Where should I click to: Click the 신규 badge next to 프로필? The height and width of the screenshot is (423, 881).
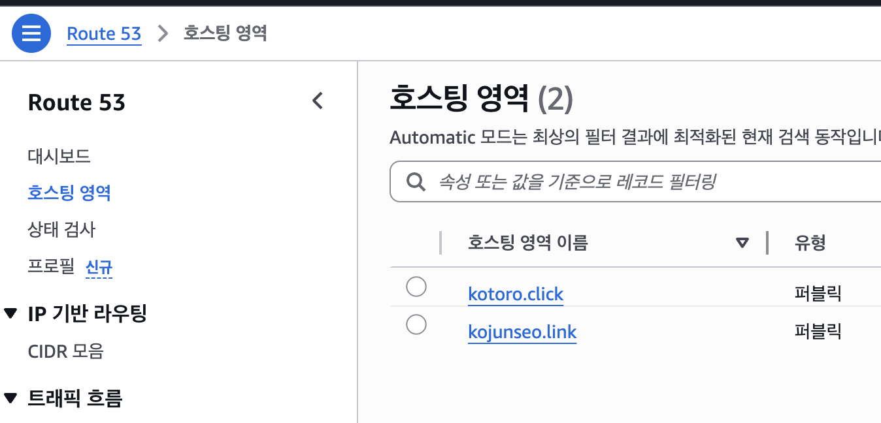[x=99, y=267]
